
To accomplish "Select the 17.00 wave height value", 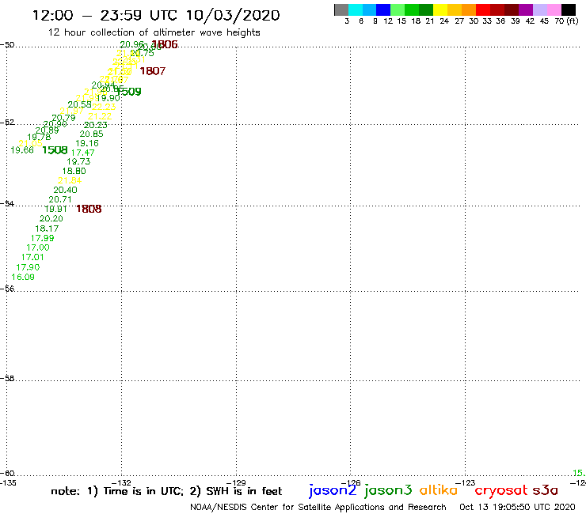I will tap(38, 248).
